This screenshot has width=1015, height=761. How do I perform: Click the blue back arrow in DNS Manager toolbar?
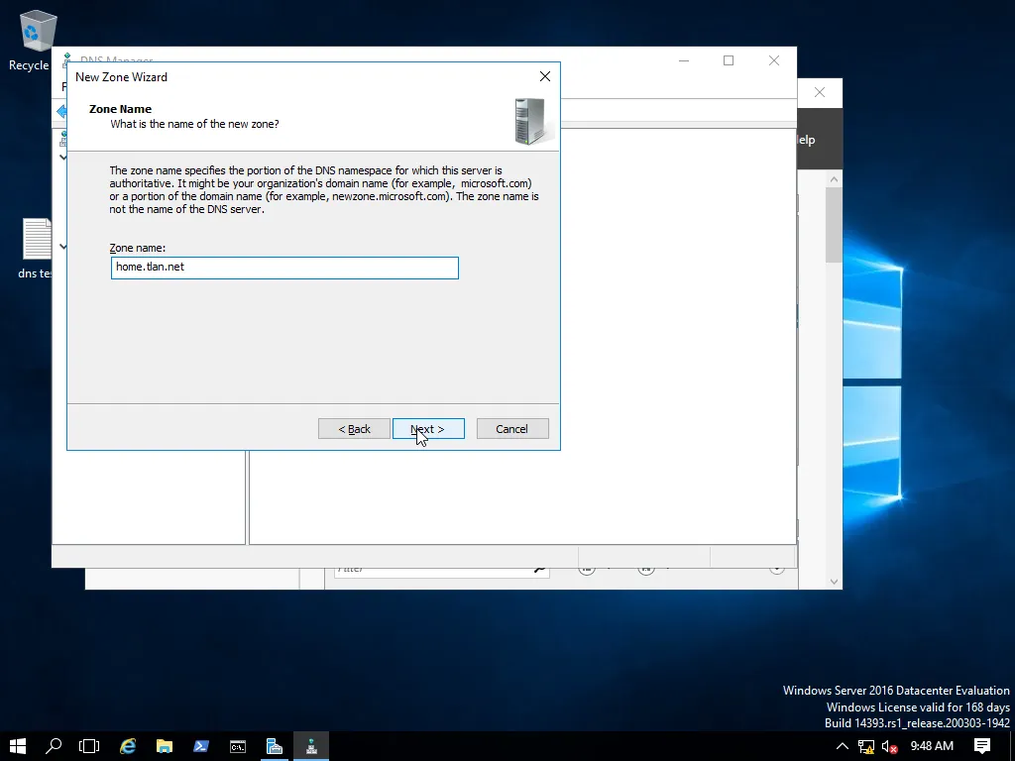pyautogui.click(x=61, y=111)
